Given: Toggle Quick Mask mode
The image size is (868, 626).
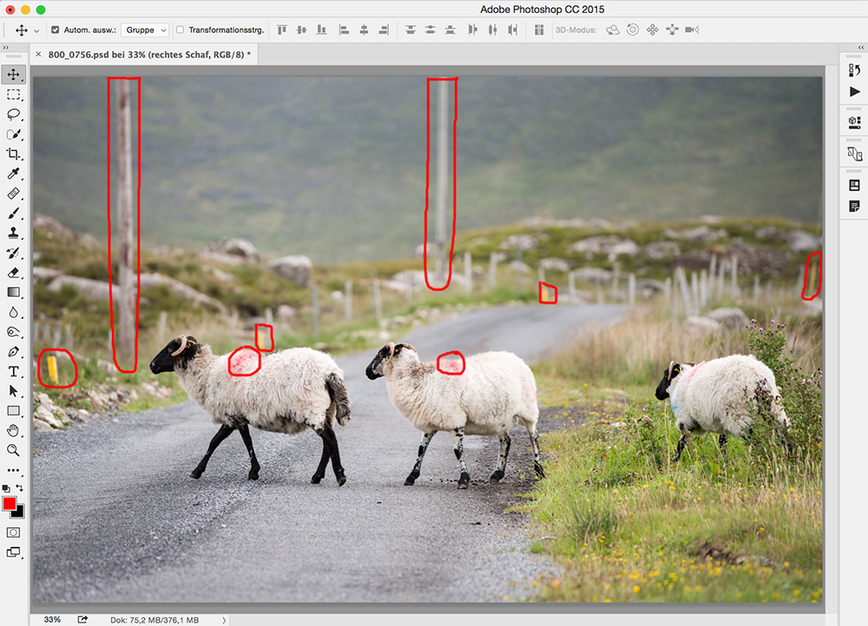Looking at the screenshot, I should 13,532.
